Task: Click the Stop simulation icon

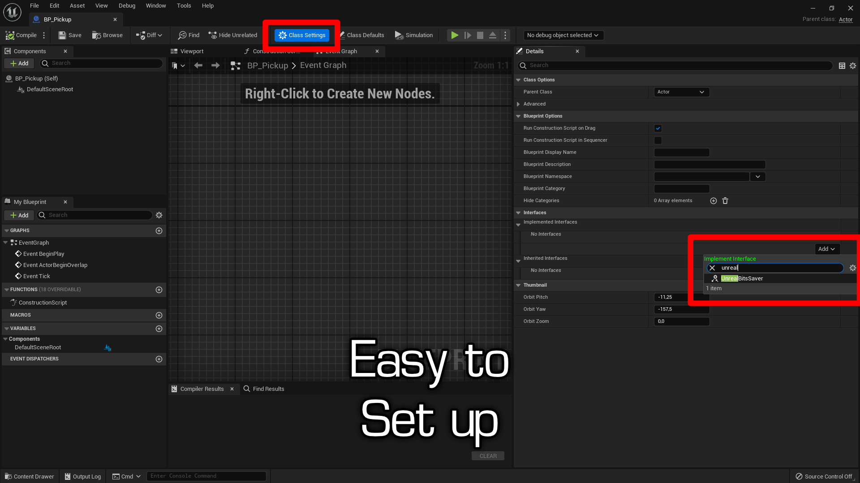Action: pyautogui.click(x=480, y=35)
